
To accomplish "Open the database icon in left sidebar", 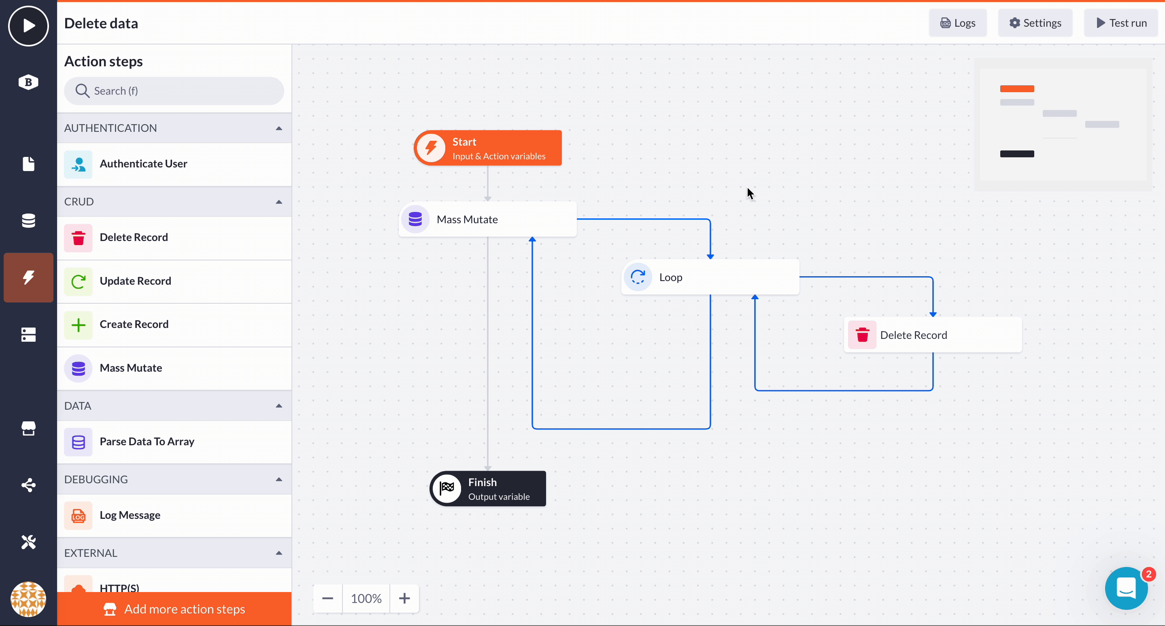I will coord(28,220).
